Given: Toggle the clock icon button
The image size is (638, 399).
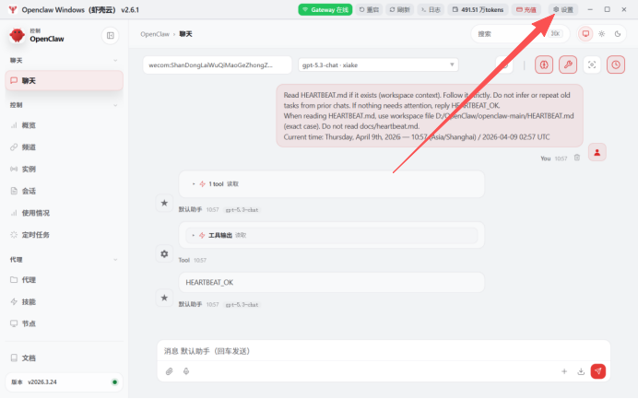Looking at the screenshot, I should 616,65.
